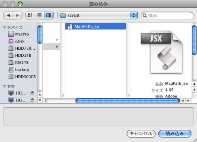Go back to previous folder
This screenshot has height=142, width=197.
[8, 15]
